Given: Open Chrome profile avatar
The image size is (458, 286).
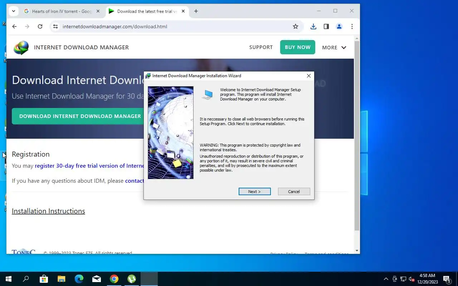Looking at the screenshot, I should tap(339, 26).
